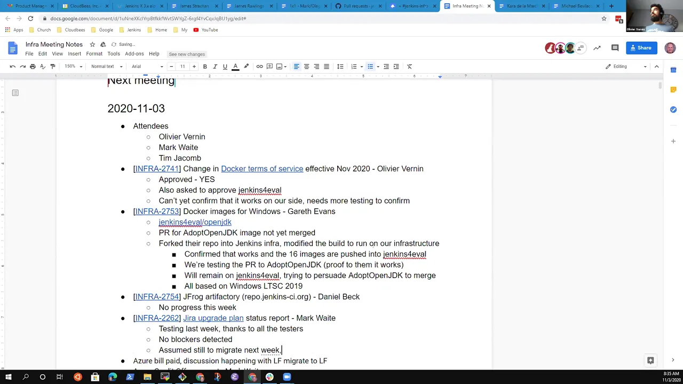Toggle the bulleted list
Viewport: 683px width, 384px height.
pyautogui.click(x=370, y=67)
